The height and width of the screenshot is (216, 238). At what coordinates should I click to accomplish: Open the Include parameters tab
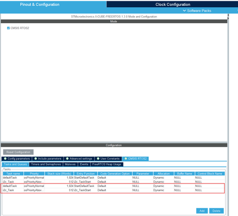[48, 158]
